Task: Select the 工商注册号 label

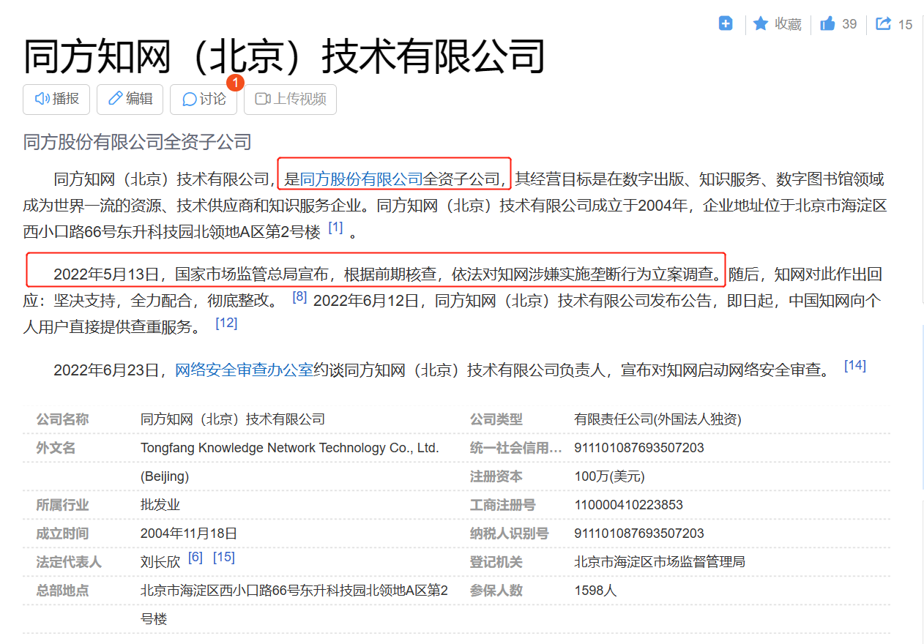Action: 503,505
